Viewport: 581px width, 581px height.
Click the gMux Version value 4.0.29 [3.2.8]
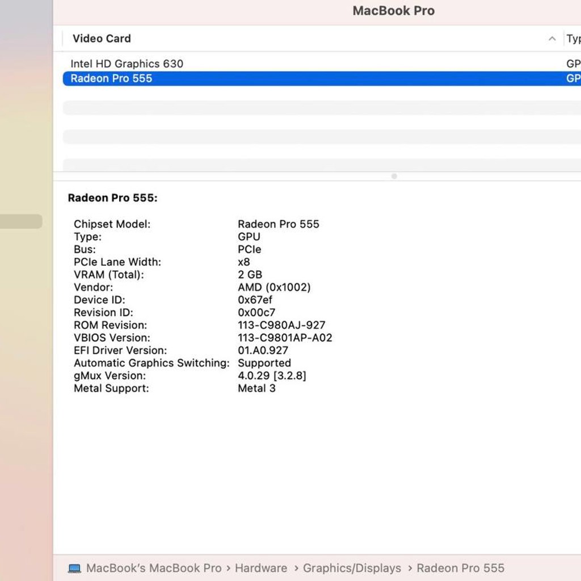point(272,376)
